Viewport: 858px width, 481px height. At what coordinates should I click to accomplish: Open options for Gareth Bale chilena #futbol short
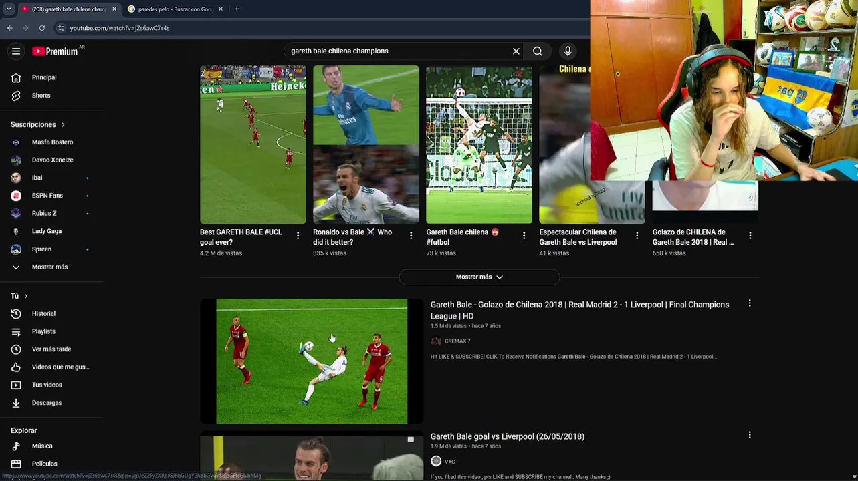[x=524, y=236]
